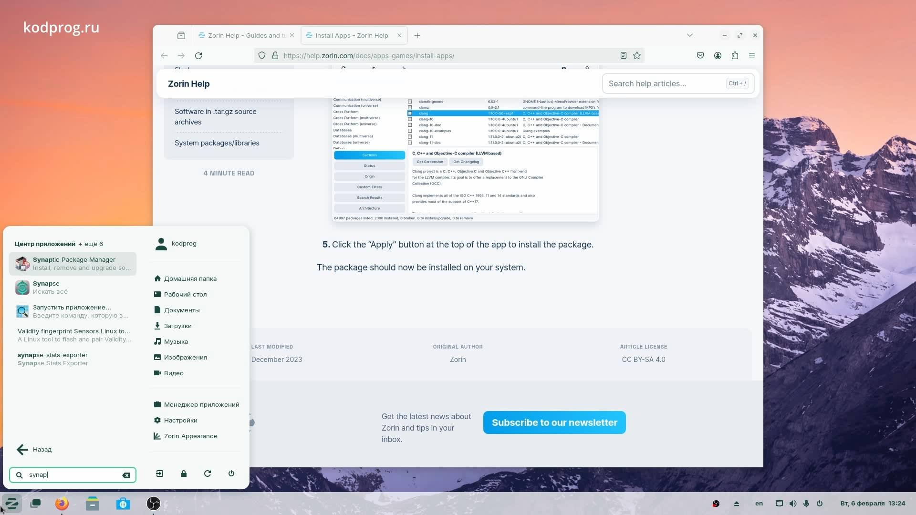Click Search help articles field
916x515 pixels.
click(x=678, y=83)
